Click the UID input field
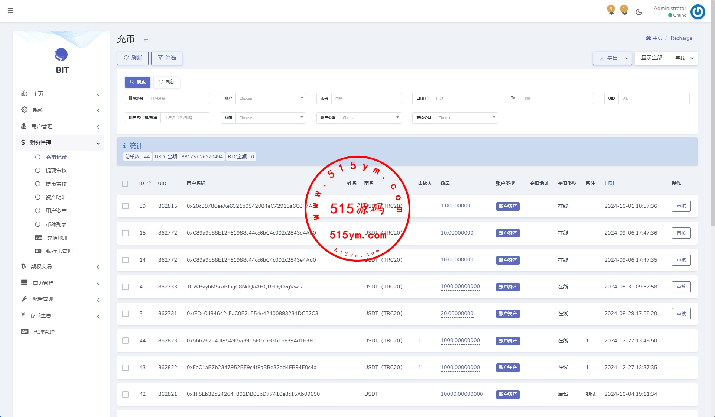Image resolution: width=715 pixels, height=417 pixels. 654,98
